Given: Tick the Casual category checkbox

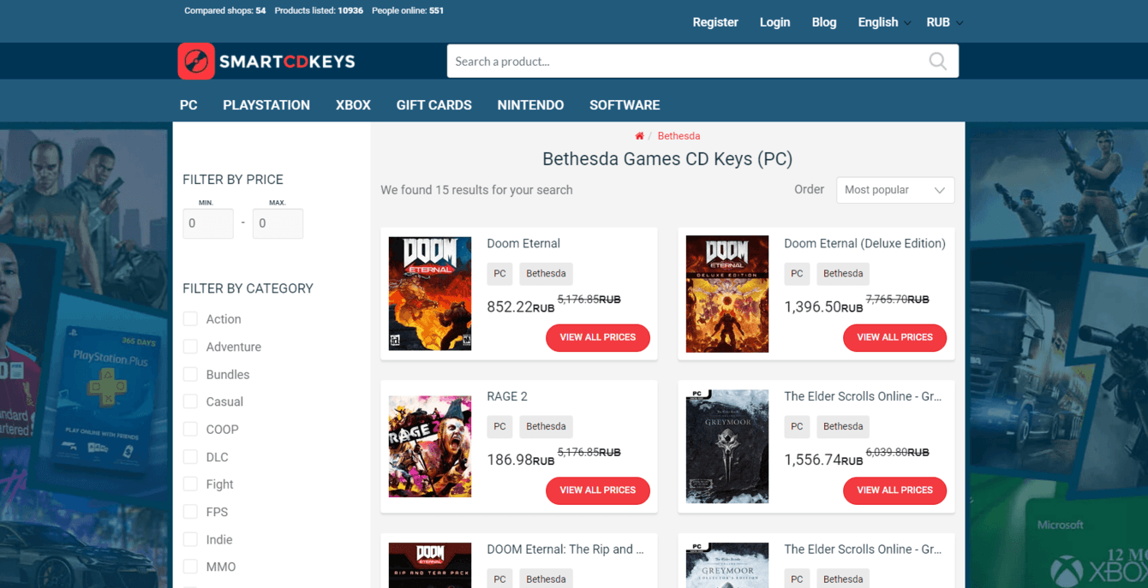Looking at the screenshot, I should tap(190, 401).
